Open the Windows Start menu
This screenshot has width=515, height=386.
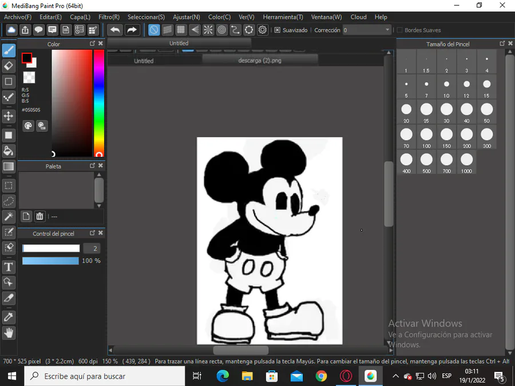tap(12, 376)
